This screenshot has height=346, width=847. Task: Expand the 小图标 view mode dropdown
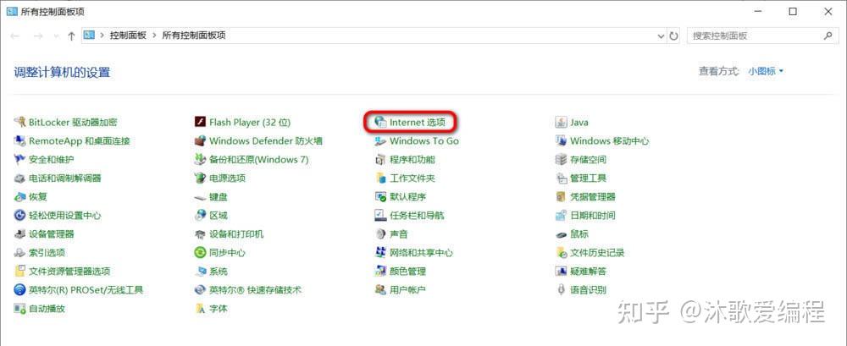tap(766, 71)
